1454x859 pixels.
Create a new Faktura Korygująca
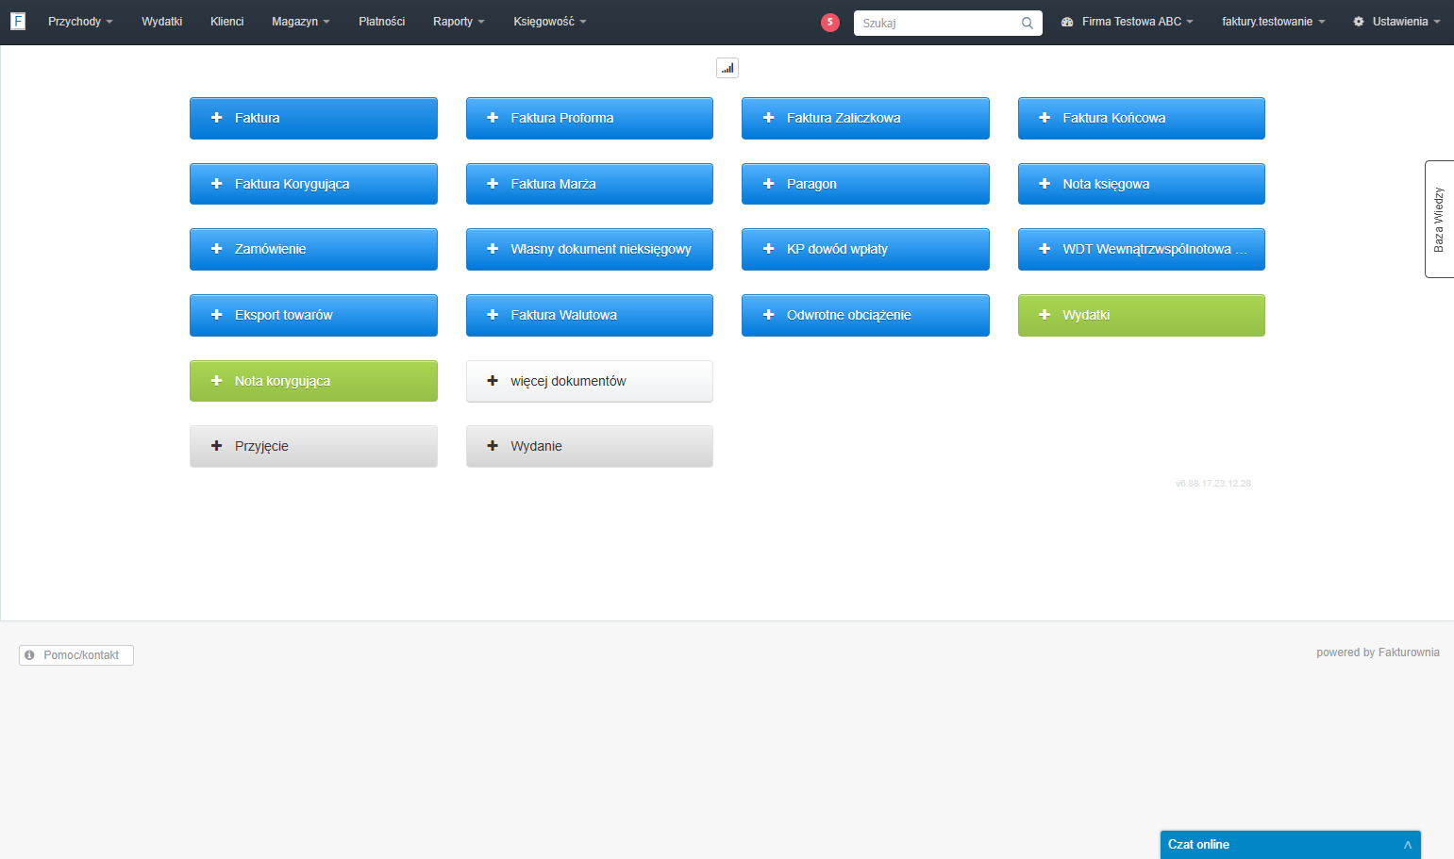point(313,184)
